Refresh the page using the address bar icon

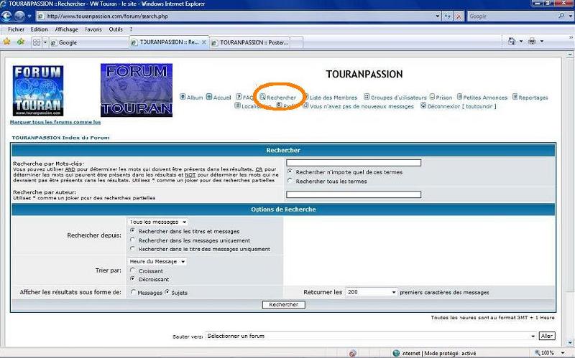tap(447, 16)
